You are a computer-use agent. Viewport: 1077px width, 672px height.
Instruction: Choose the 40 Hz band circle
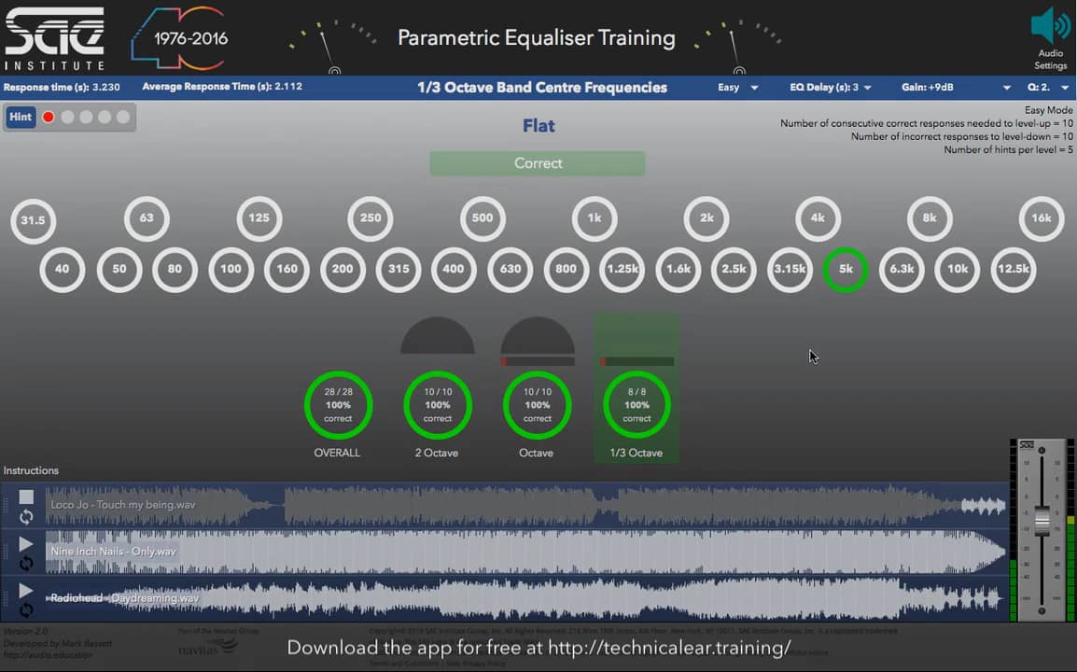pyautogui.click(x=62, y=270)
